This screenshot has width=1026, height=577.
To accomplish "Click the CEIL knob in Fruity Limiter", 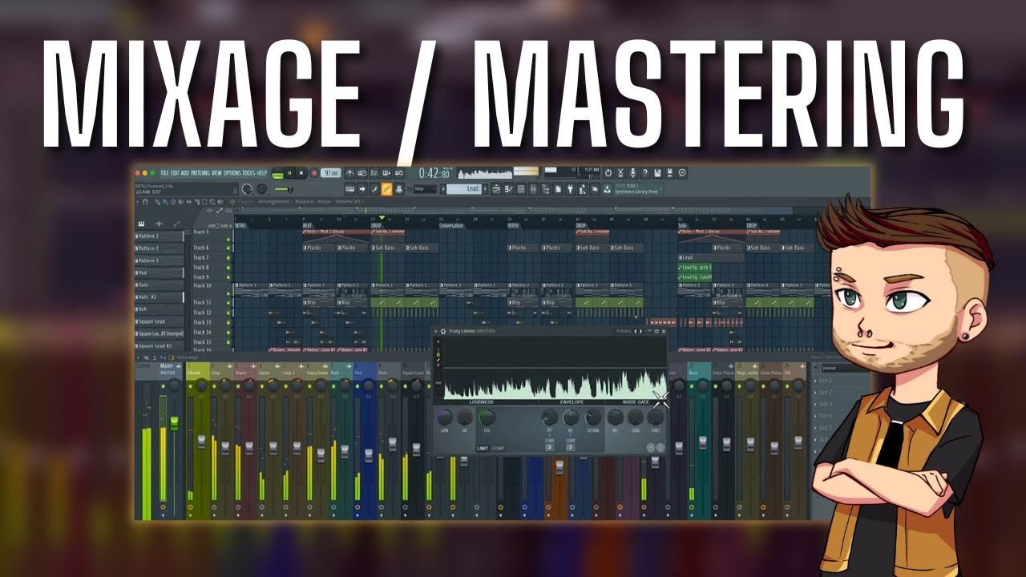I will [487, 417].
